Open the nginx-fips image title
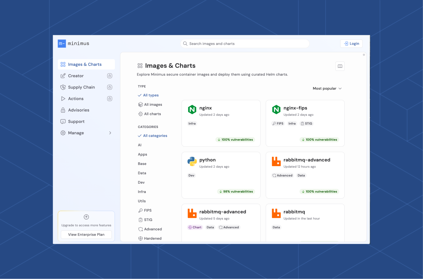The width and height of the screenshot is (423, 279). (x=295, y=108)
